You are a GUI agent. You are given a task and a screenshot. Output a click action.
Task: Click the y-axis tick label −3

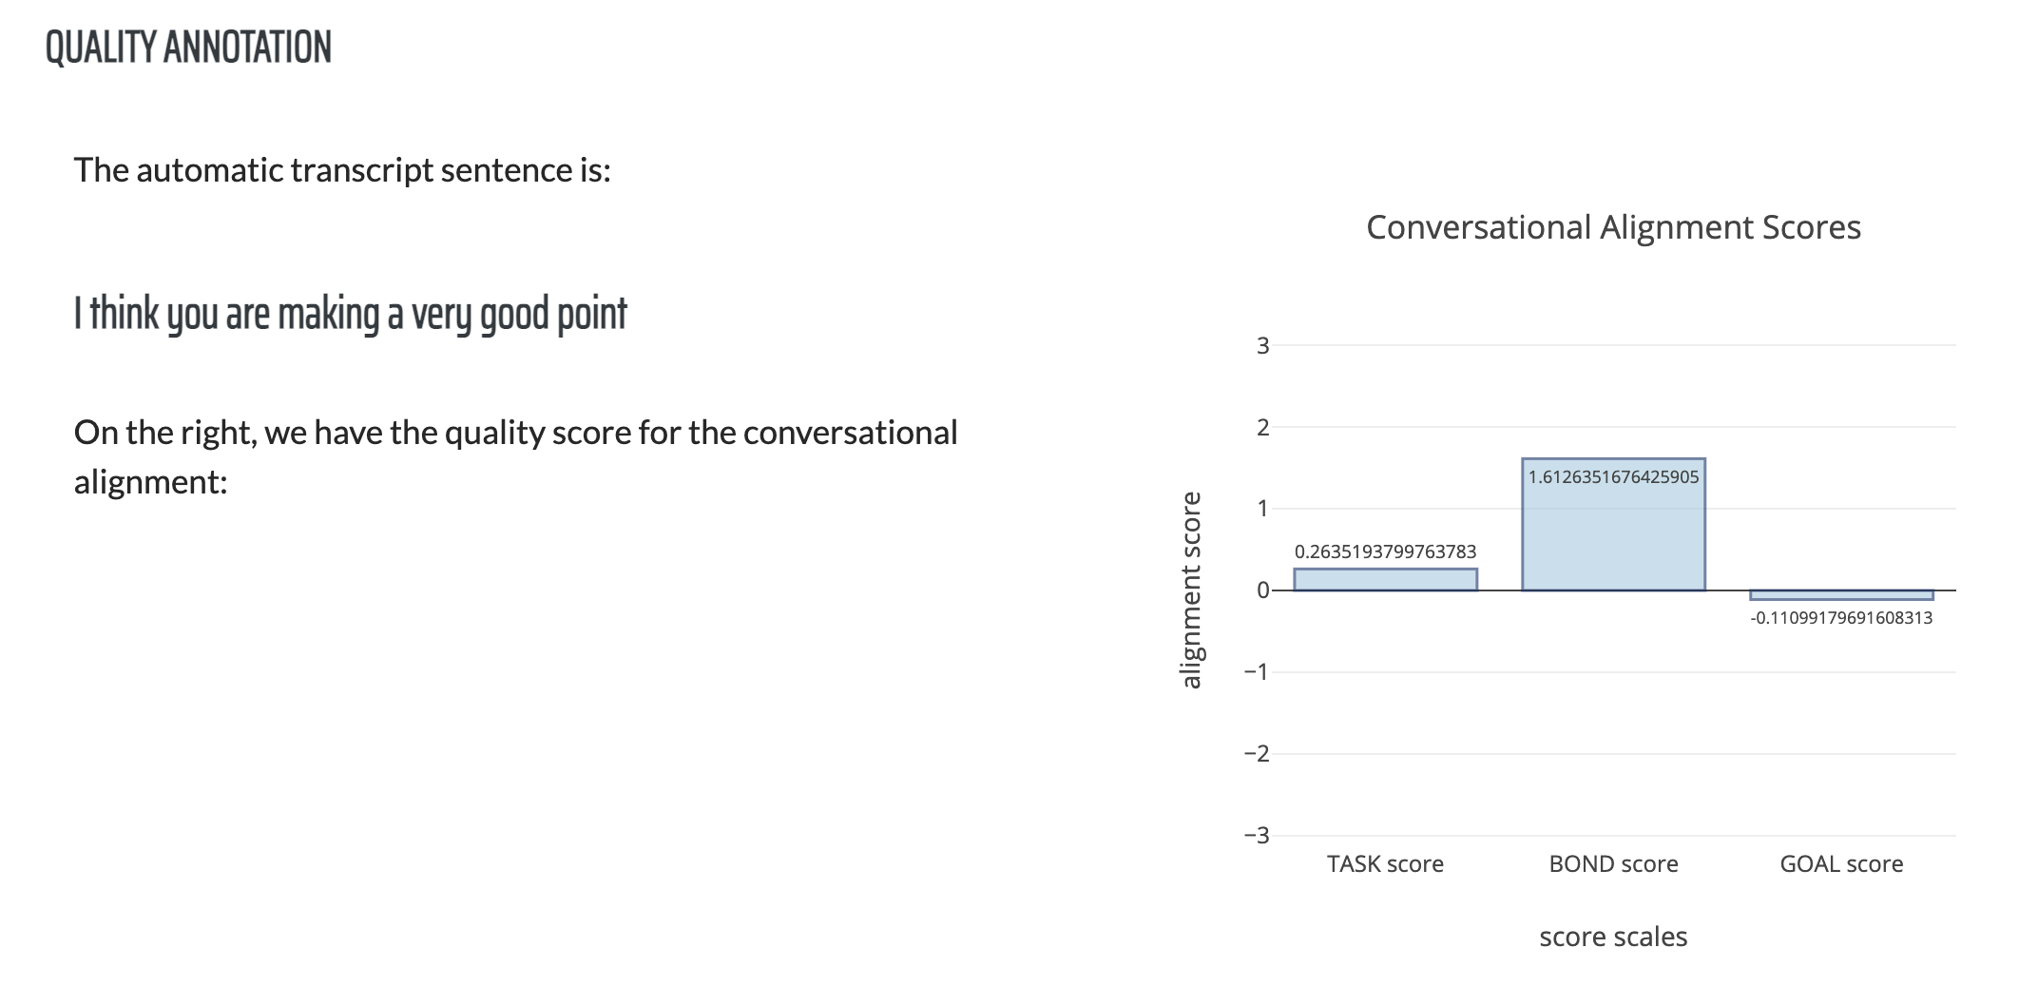(x=1256, y=836)
